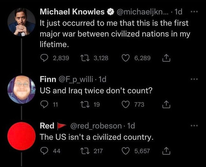Open the @F_p_willi handle link
The width and height of the screenshot is (206, 167).
click(x=76, y=79)
